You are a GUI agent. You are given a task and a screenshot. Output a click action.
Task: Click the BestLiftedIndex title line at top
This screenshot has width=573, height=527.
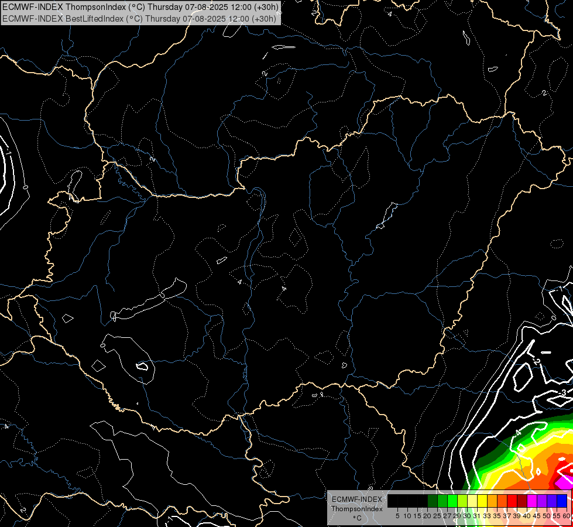(139, 19)
